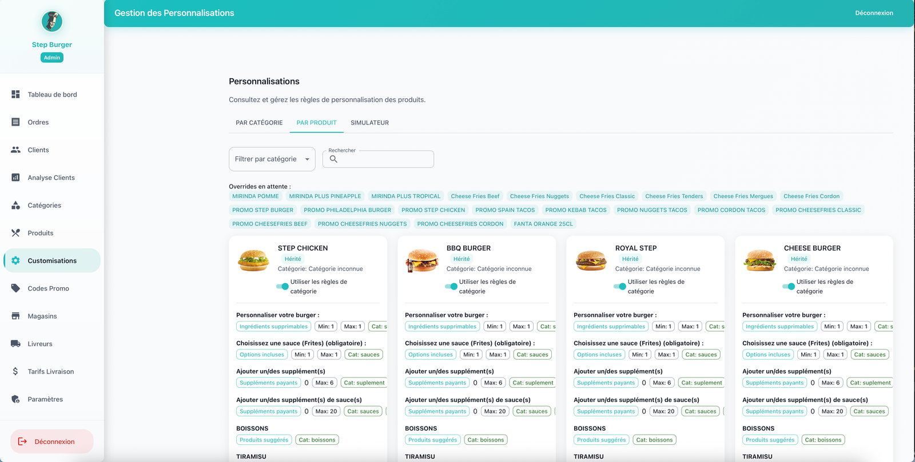Open Magasins in the sidebar
Viewport: 915px width, 462px height.
pos(52,316)
